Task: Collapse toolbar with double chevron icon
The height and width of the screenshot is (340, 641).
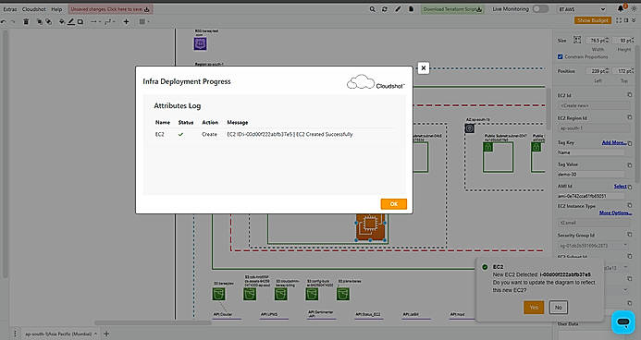Action: [635, 20]
